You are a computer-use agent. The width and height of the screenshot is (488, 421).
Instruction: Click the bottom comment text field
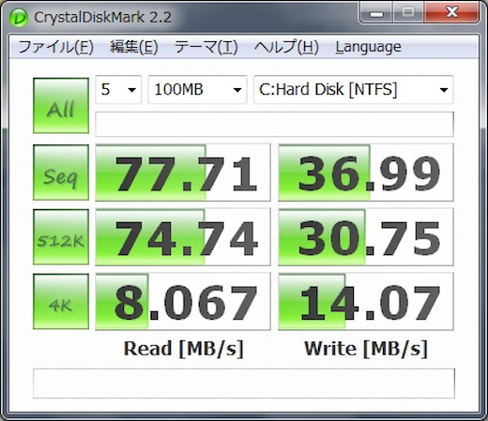coord(244,383)
